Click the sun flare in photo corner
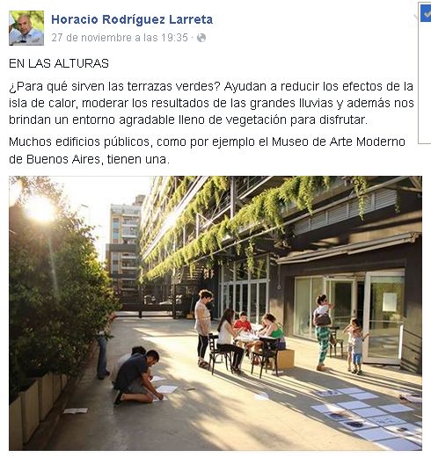Screen dimensions: 431x457 click(39, 209)
